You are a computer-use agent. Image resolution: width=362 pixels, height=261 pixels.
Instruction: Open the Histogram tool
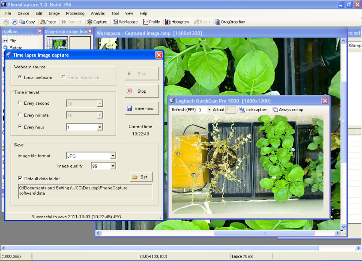(177, 22)
